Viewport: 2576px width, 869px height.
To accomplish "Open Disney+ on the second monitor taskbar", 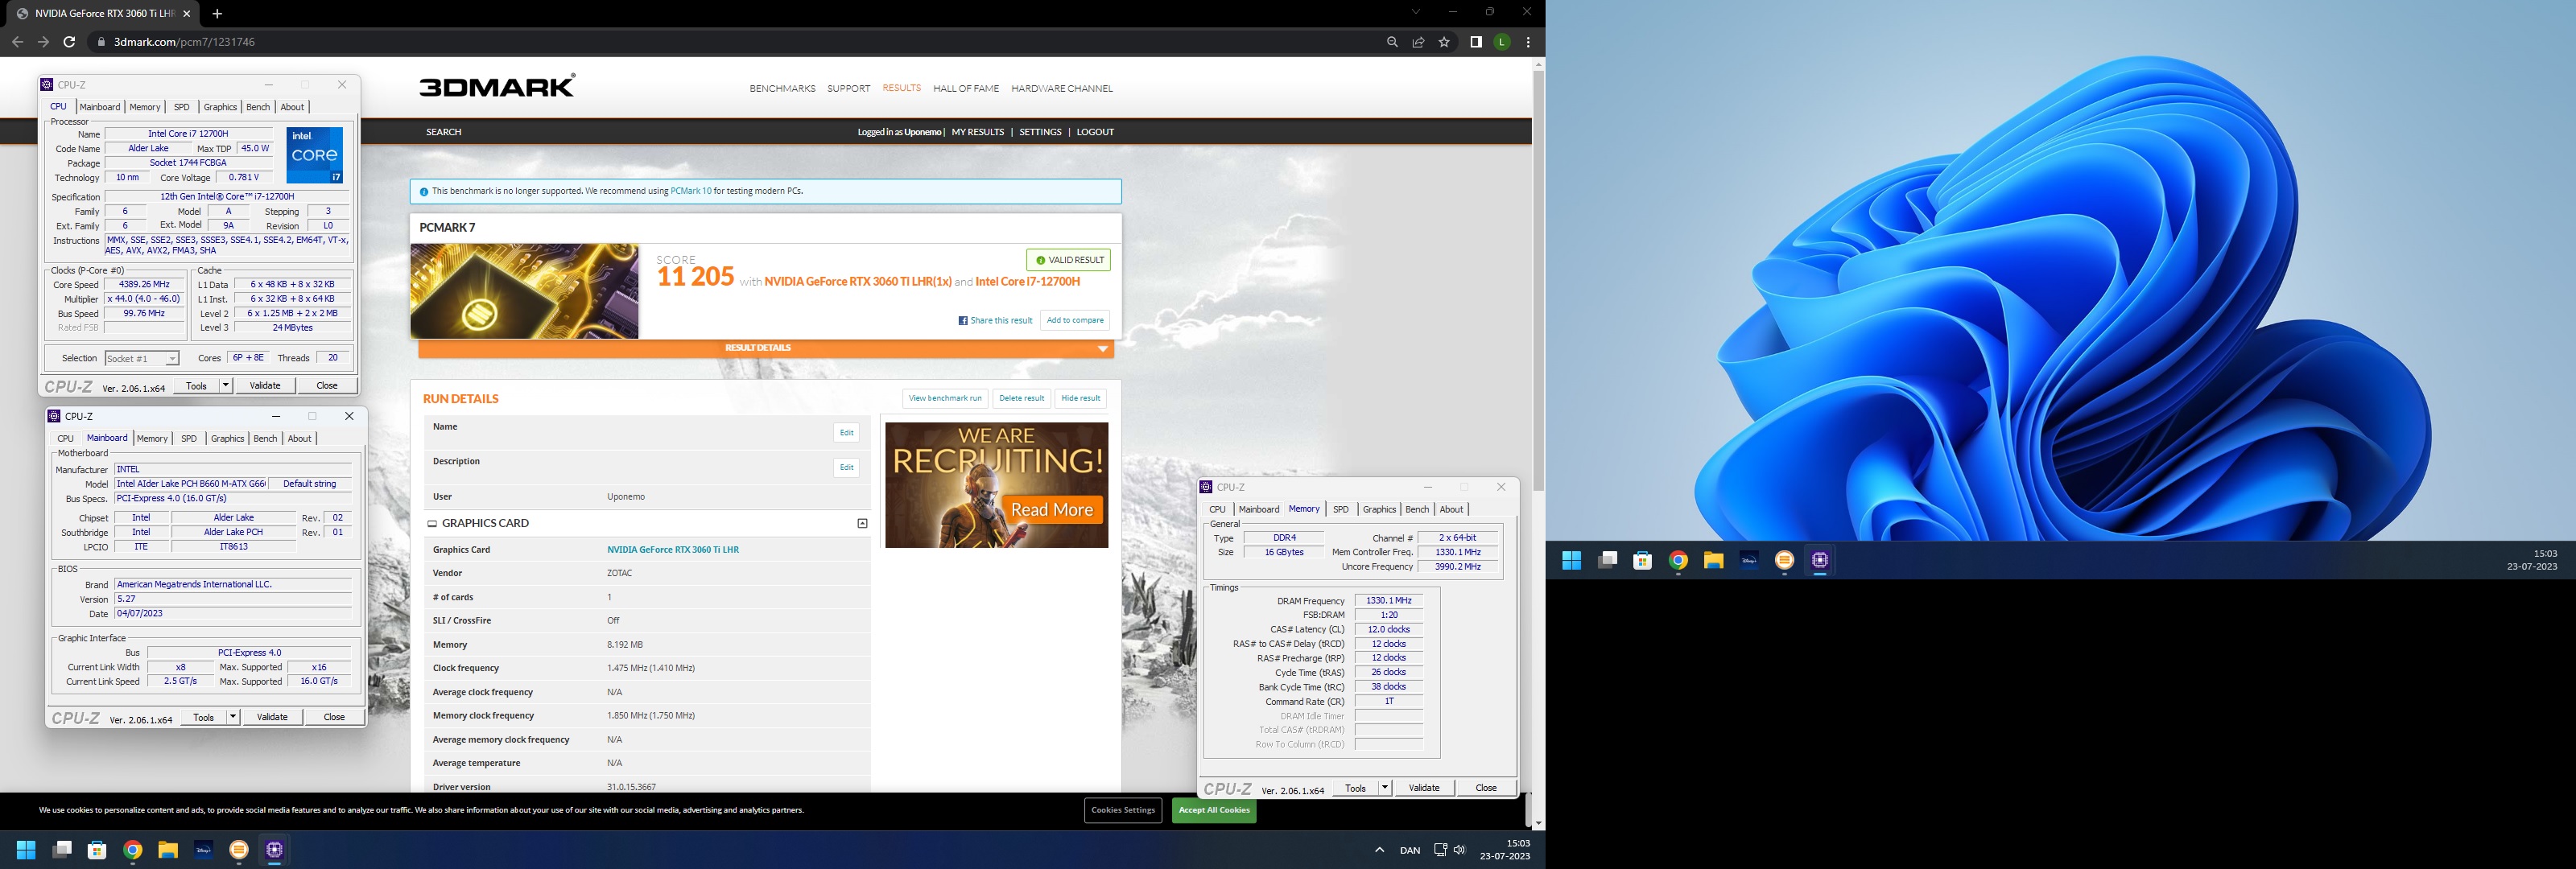I will [x=1749, y=560].
